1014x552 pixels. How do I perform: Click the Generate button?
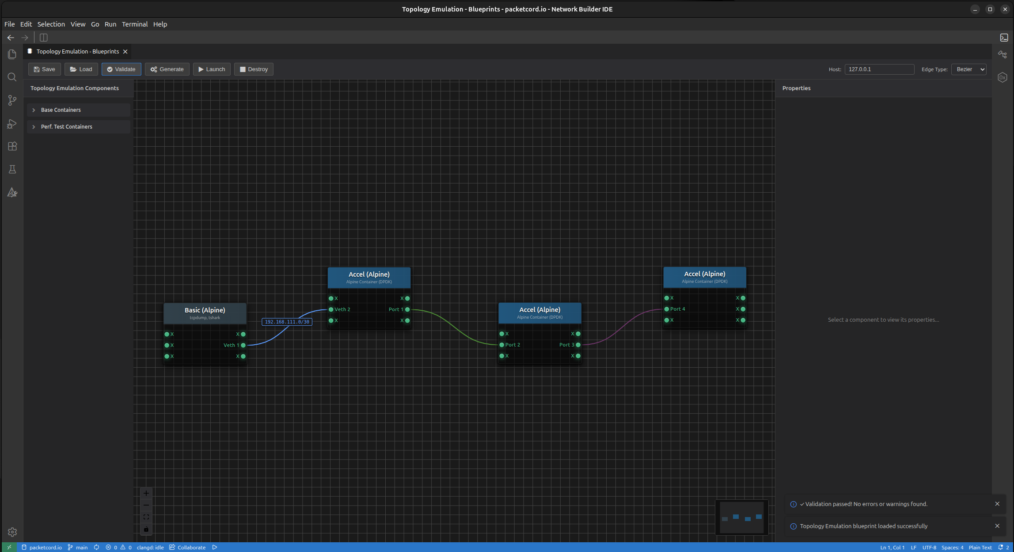[x=167, y=69]
